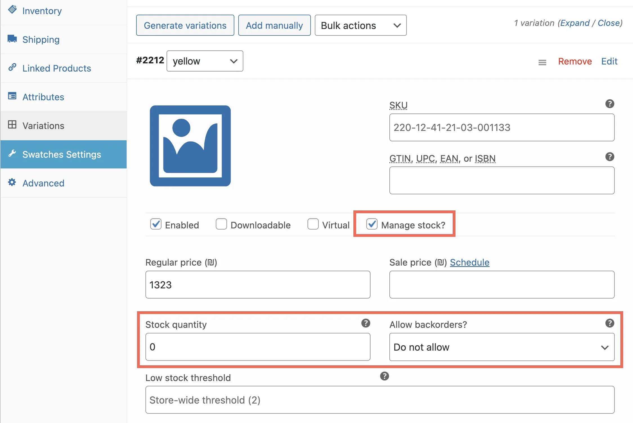Screen dimensions: 633x423
Task: Click the Low stock threshold help icon
Action: coord(385,376)
